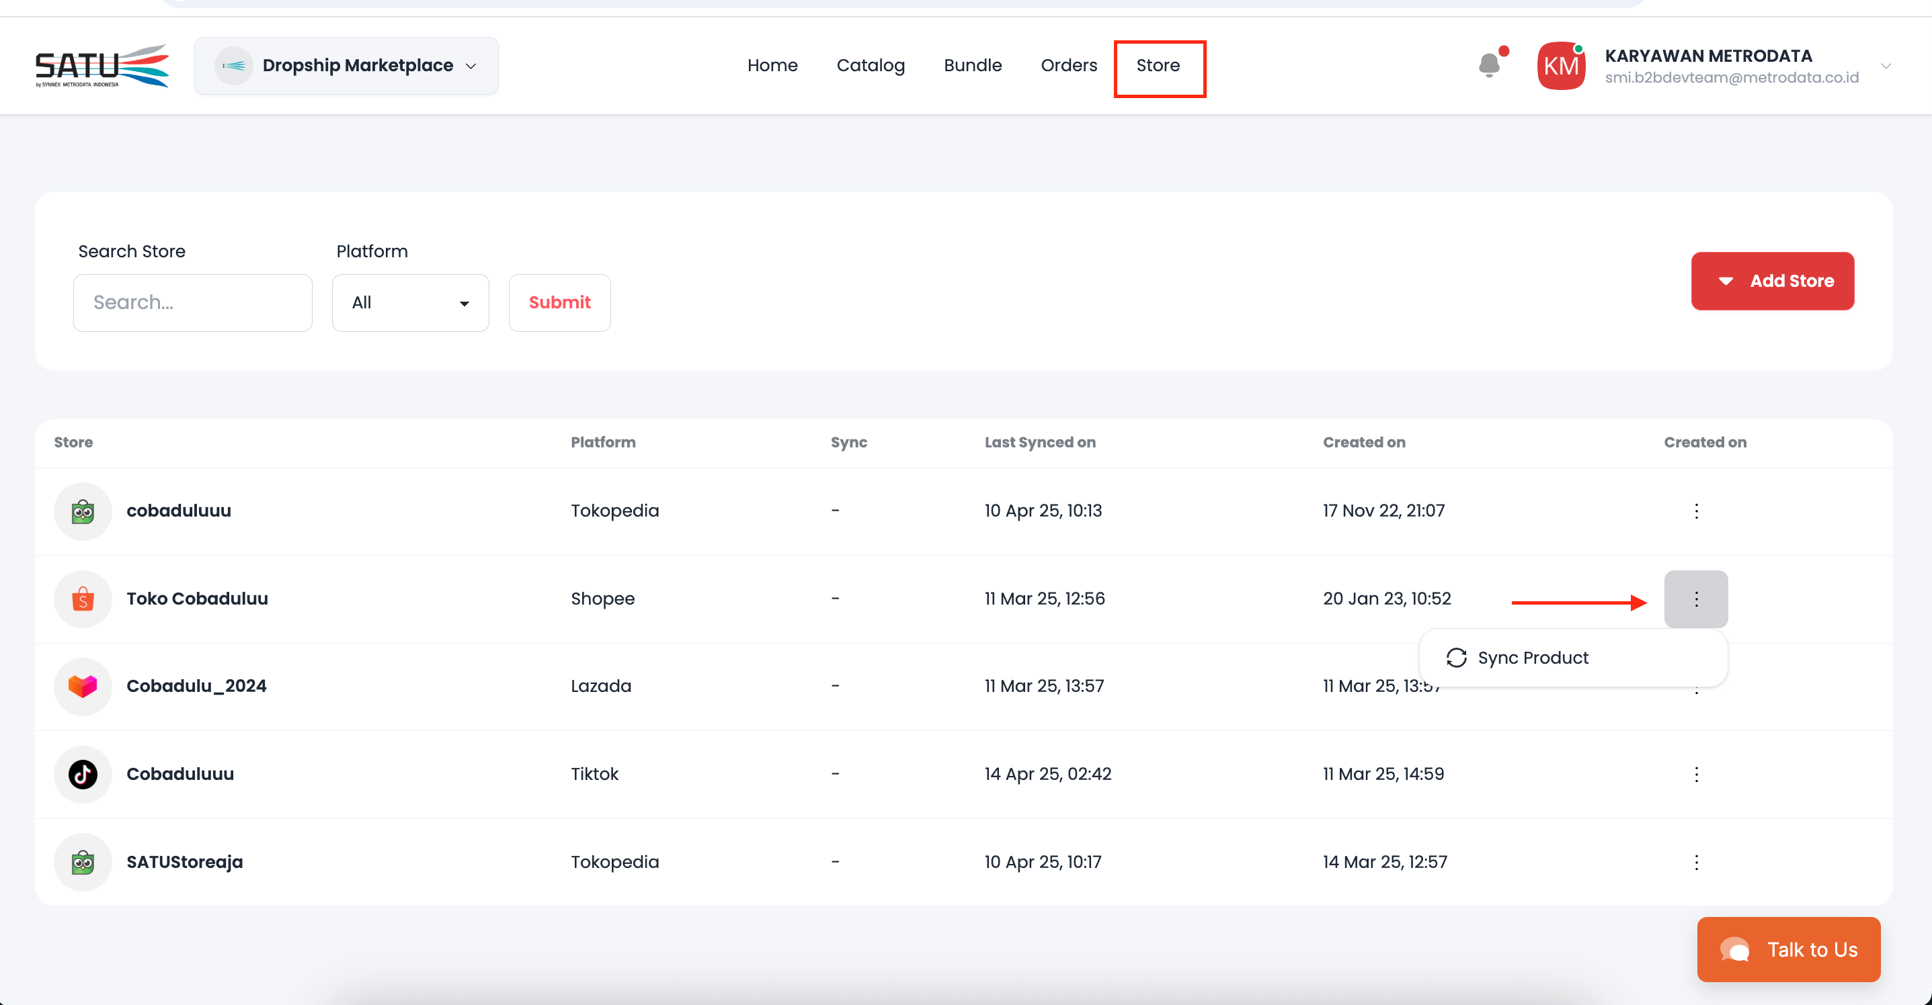Screen dimensions: 1932x1005
Task: Click Shopee icon of Toko Cobaduluu
Action: (83, 599)
